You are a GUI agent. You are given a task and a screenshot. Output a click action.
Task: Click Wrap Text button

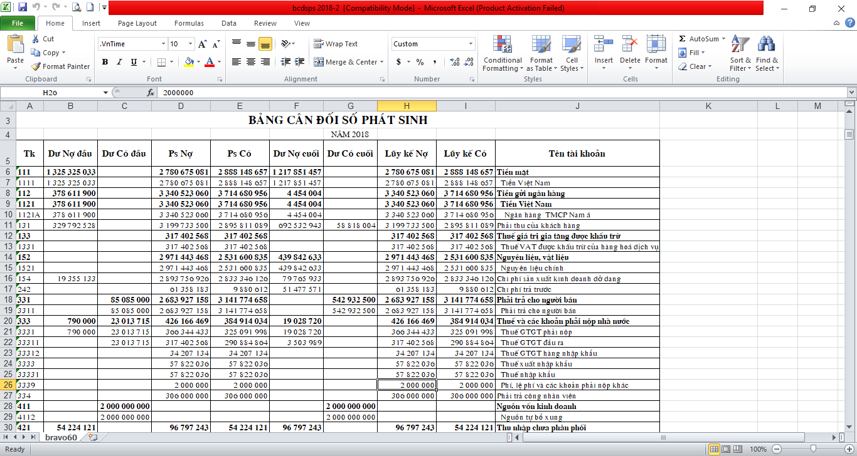tap(336, 44)
